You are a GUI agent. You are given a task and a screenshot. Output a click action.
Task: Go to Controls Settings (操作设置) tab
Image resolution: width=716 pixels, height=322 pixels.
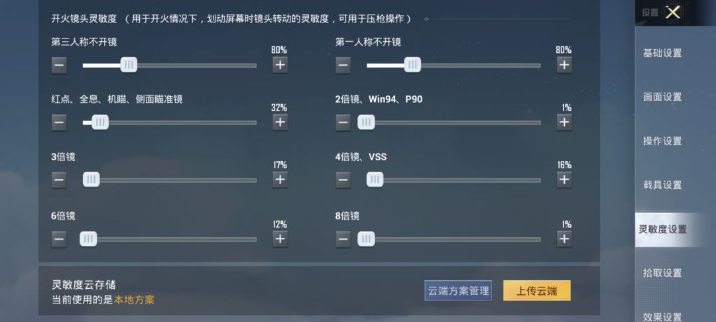click(662, 141)
